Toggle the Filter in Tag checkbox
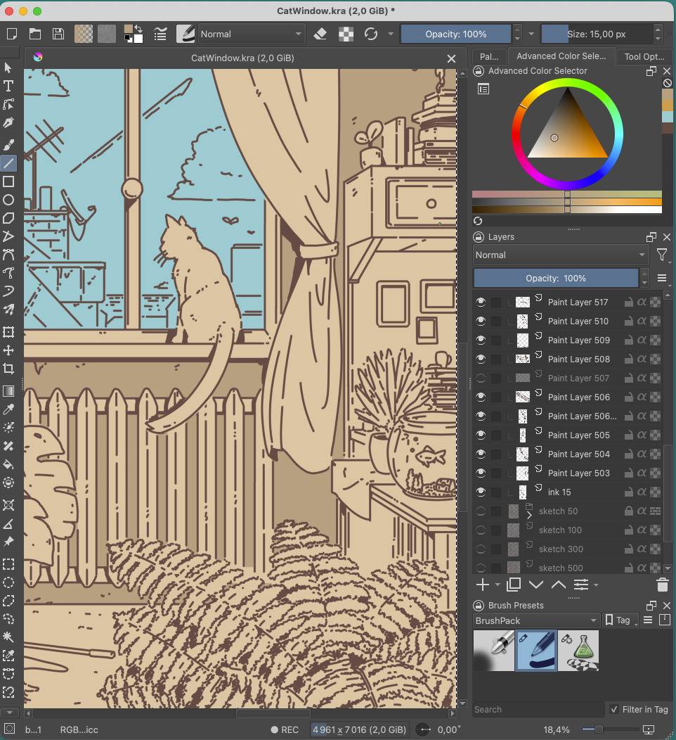This screenshot has height=740, width=676. [x=614, y=709]
